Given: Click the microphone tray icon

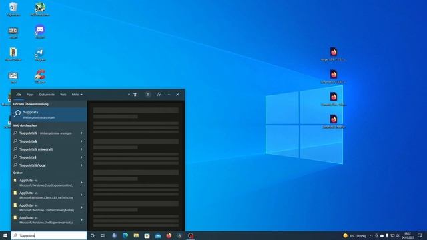Looking at the screenshot, I should 387,235.
